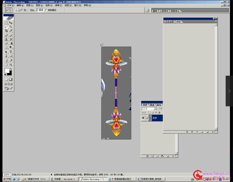Open the 文件 (File) menu
This screenshot has height=182, width=233.
(10, 5)
